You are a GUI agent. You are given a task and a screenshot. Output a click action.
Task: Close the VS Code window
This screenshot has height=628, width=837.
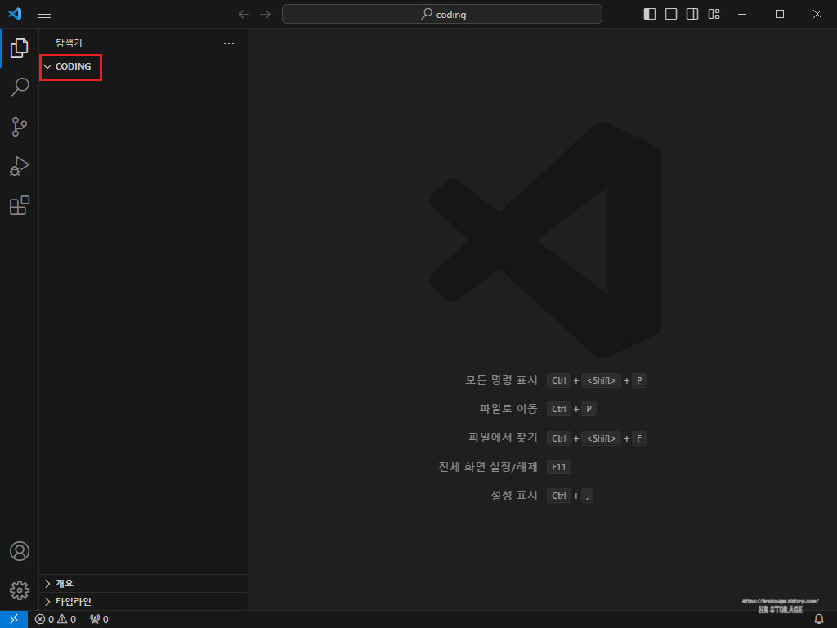click(x=817, y=15)
